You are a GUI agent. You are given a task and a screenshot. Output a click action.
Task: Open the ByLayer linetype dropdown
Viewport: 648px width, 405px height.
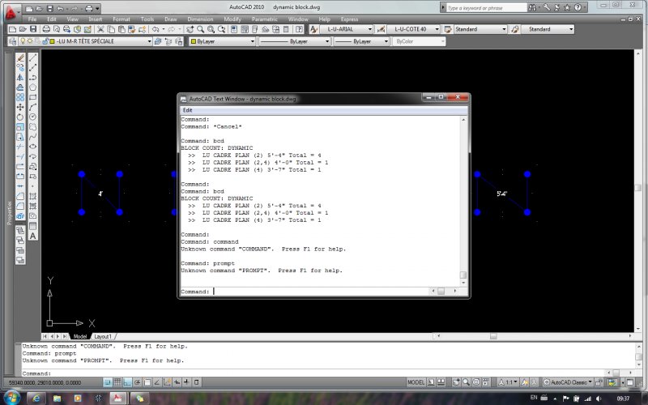[295, 41]
